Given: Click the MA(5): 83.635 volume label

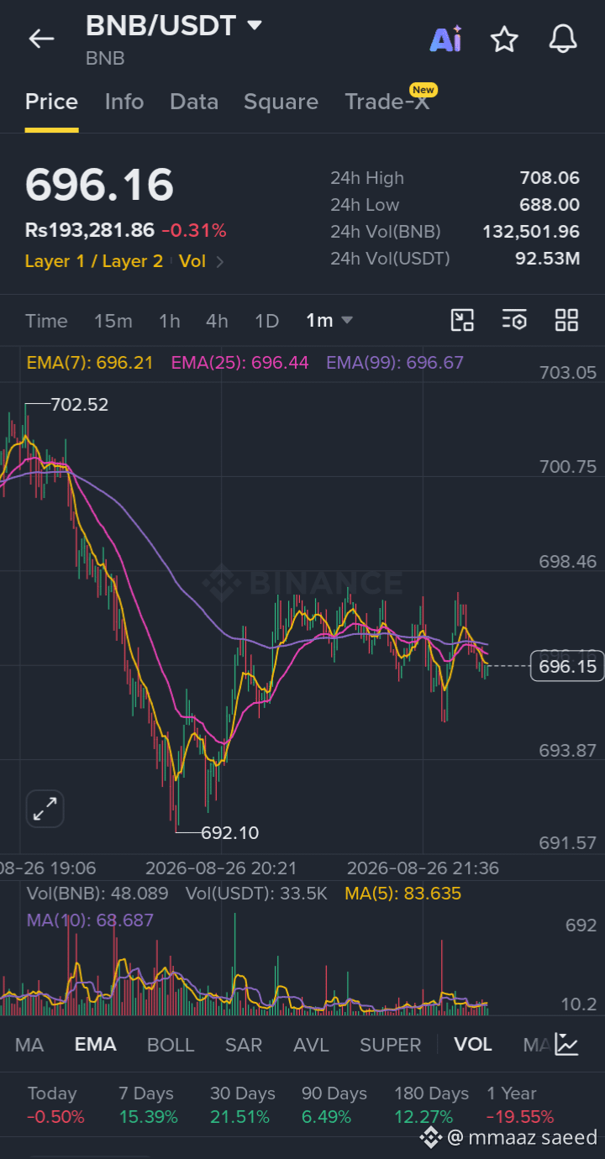Looking at the screenshot, I should click(403, 894).
